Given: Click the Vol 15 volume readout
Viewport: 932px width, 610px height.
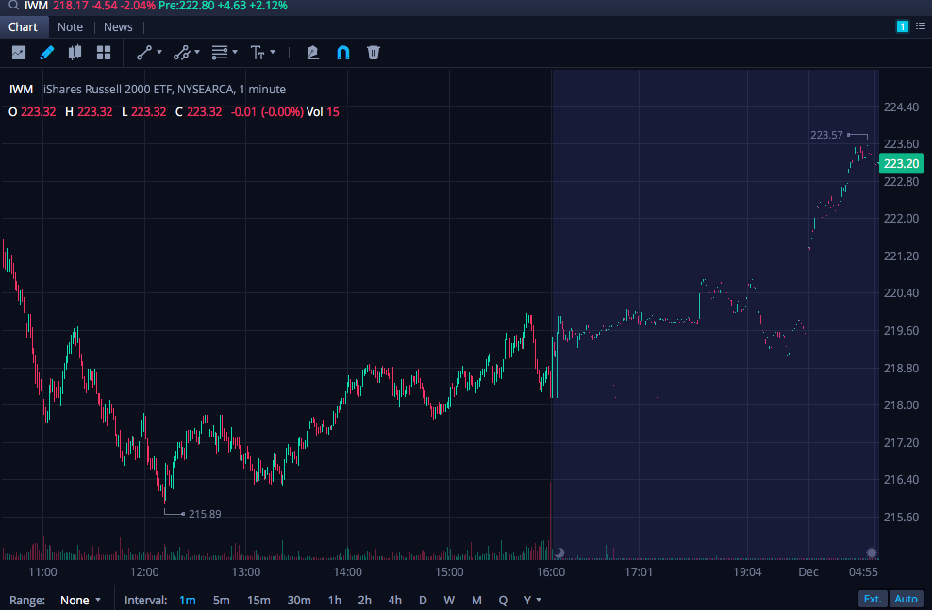Looking at the screenshot, I should 323,111.
